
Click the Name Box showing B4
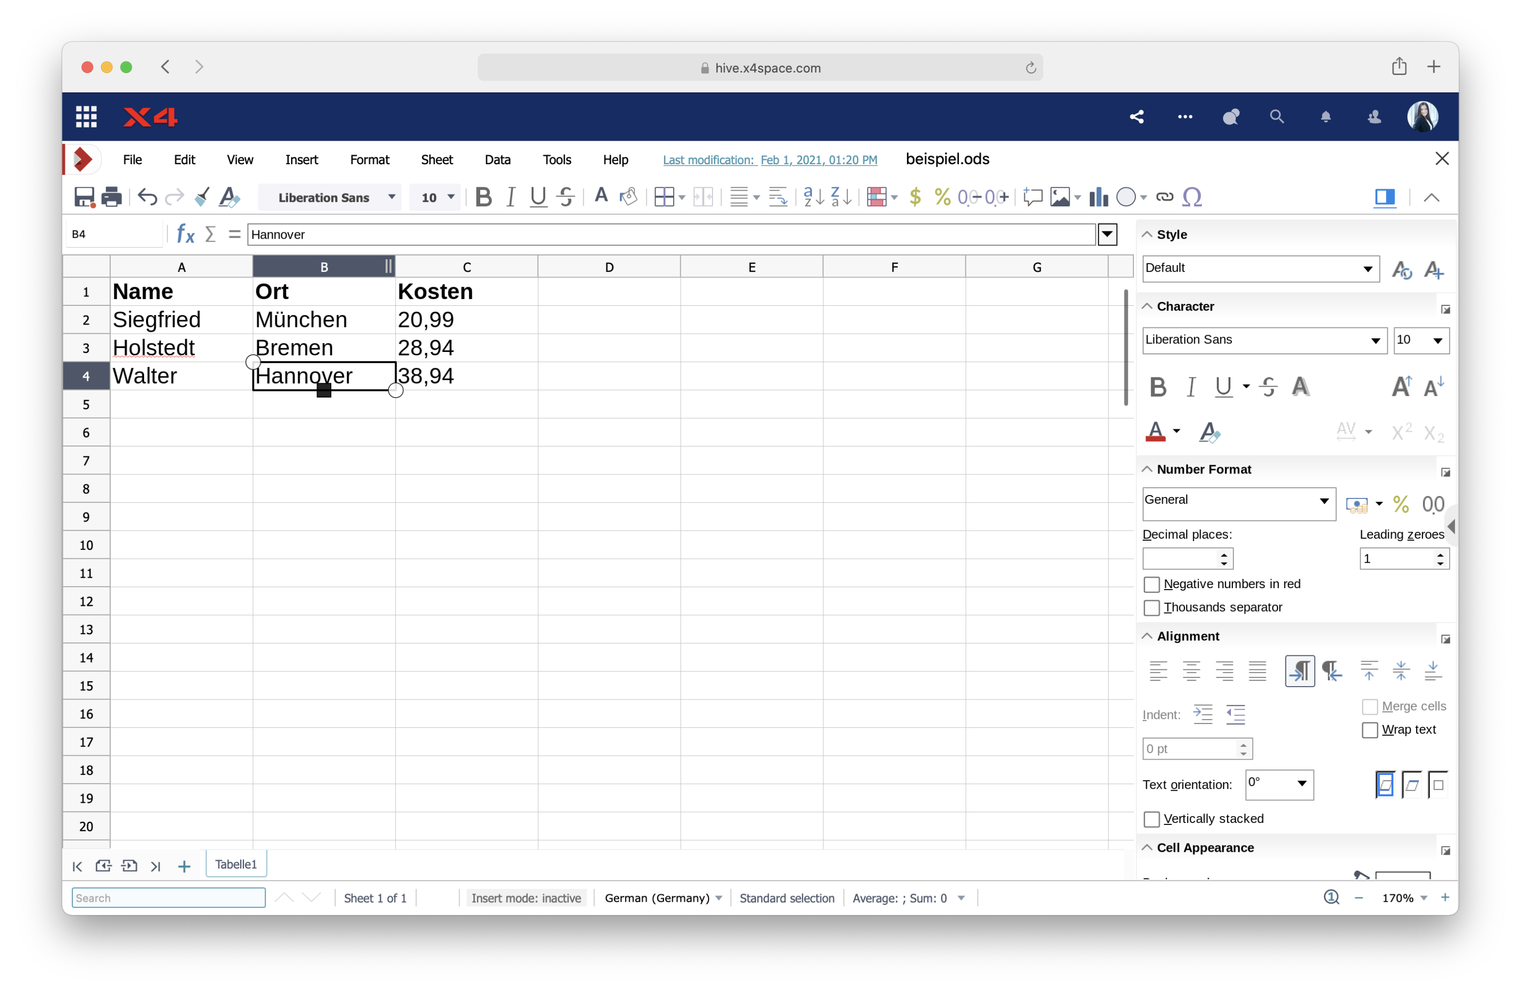[x=114, y=235]
